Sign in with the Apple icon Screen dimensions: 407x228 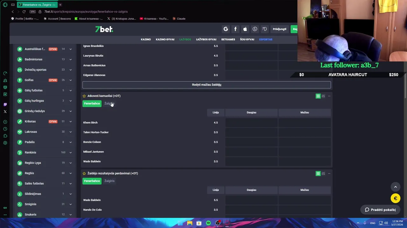pos(245,29)
